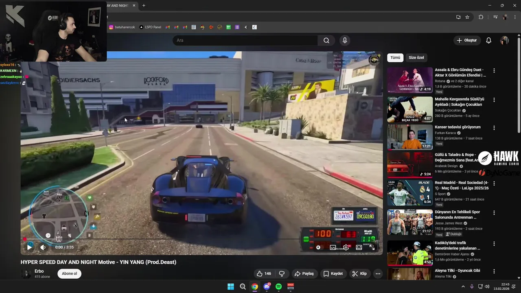Open Spotify from taskbar

pyautogui.click(x=279, y=286)
